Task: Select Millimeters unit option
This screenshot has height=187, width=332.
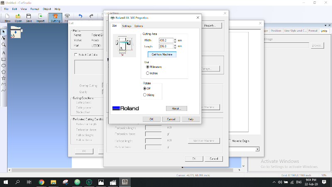Action: click(148, 67)
